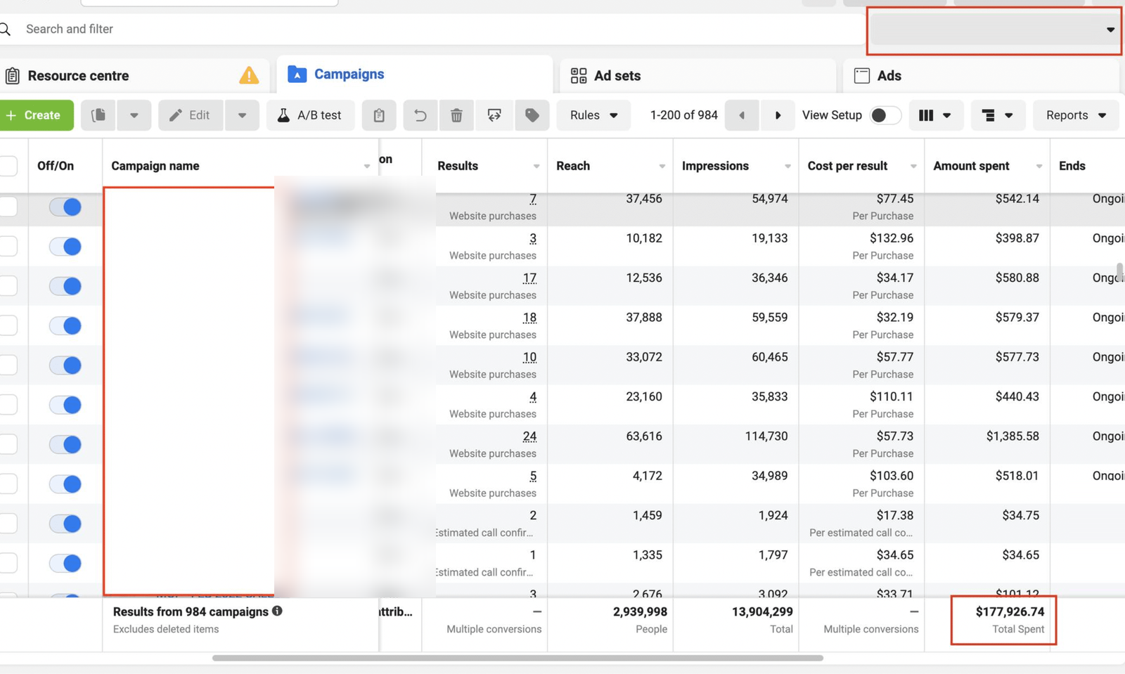
Task: Switch to the Ads tab
Action: [981, 76]
